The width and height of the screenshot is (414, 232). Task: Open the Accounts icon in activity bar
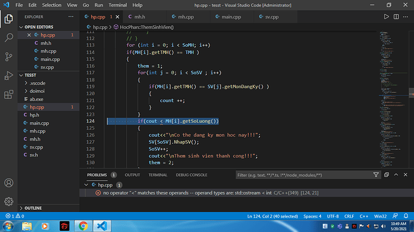click(9, 183)
